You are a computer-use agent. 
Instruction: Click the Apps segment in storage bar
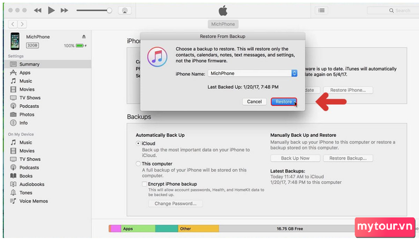pyautogui.click(x=138, y=229)
